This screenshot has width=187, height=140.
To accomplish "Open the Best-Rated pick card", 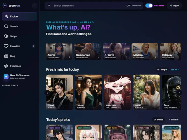I will pyautogui.click(x=117, y=132).
